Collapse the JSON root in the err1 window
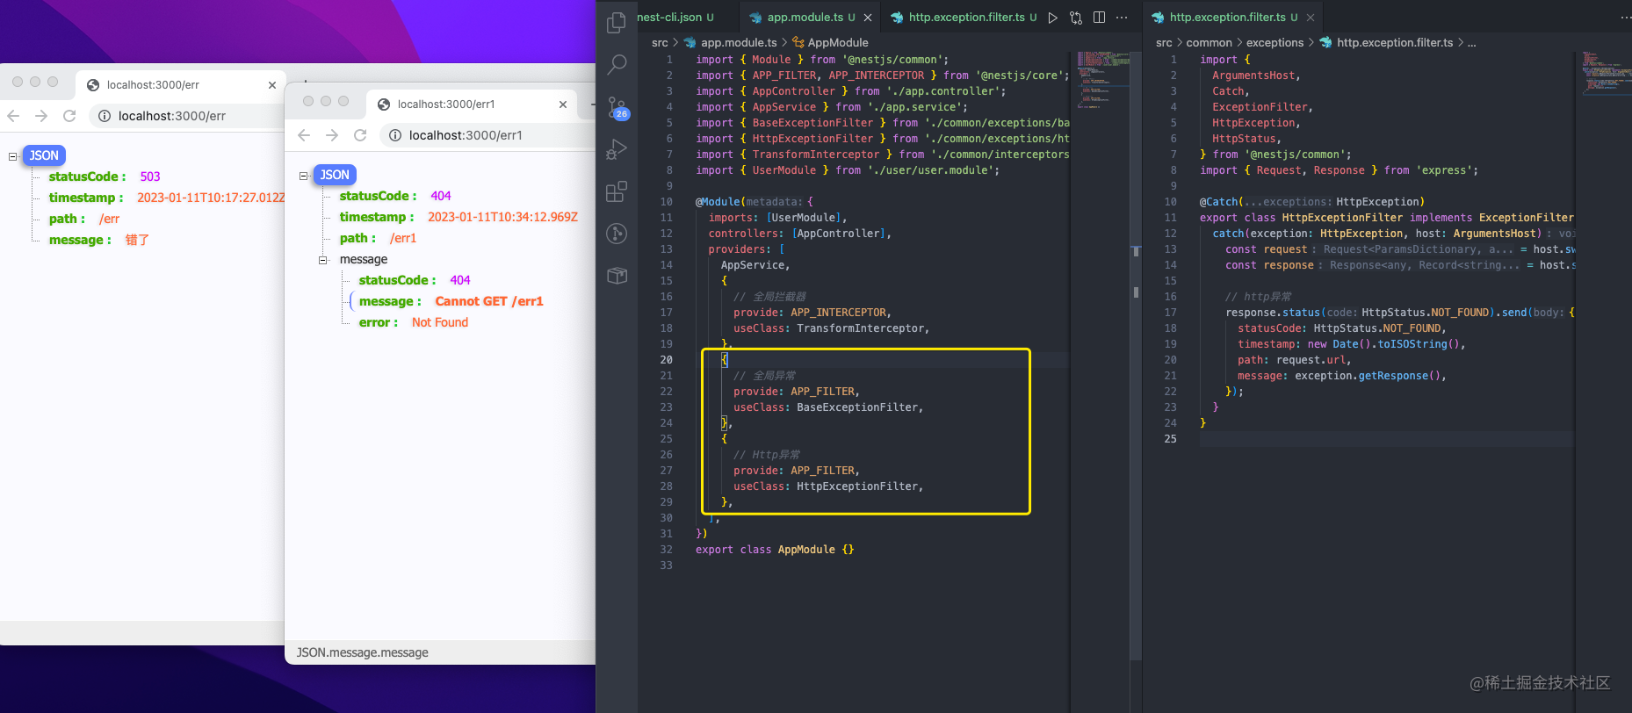Viewport: 1632px width, 713px height. click(x=304, y=176)
